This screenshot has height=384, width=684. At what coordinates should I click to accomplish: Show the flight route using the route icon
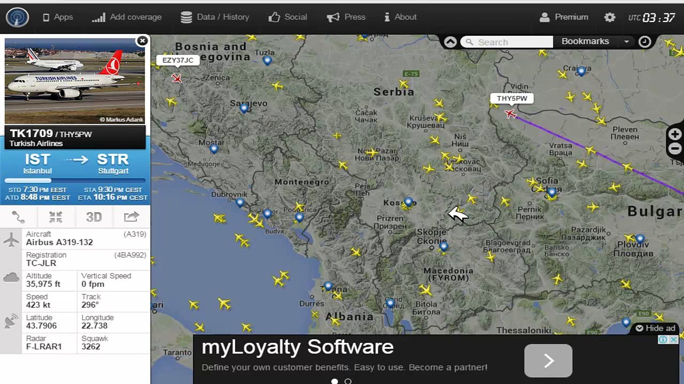pyautogui.click(x=19, y=217)
